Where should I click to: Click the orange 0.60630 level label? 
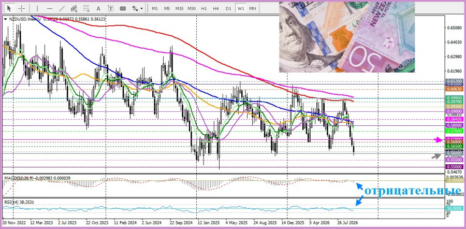455,89
